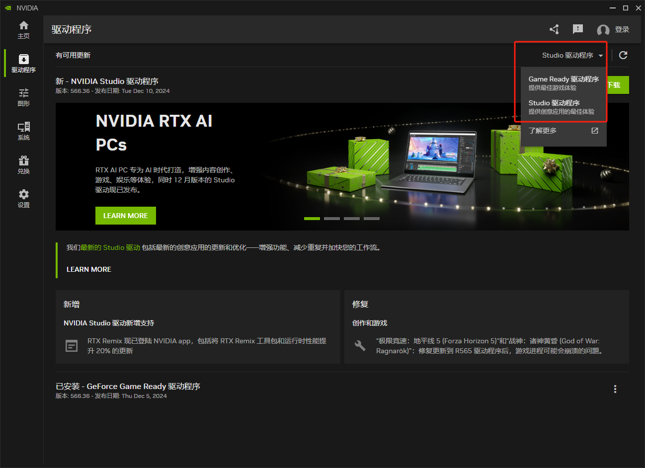This screenshot has width=645, height=468.
Task: Open the 主页 home section in sidebar
Action: pos(23,30)
